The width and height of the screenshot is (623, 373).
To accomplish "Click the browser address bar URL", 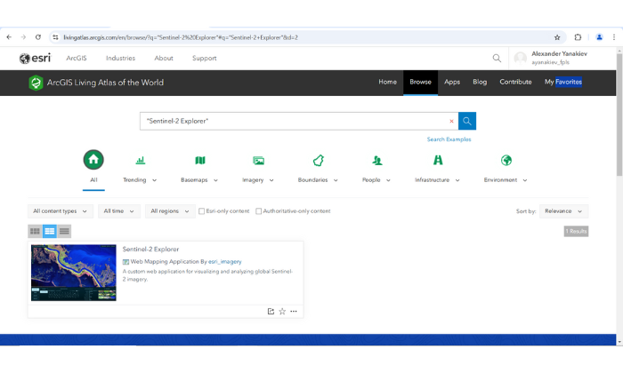I will pyautogui.click(x=181, y=37).
